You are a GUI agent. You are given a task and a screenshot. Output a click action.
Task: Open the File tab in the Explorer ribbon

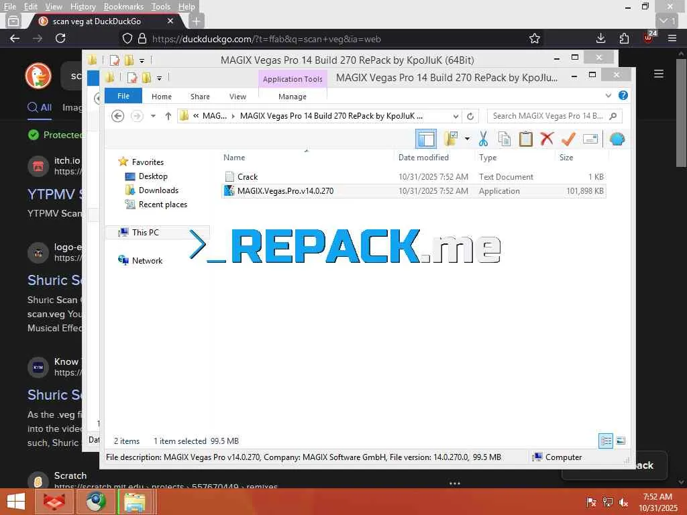[123, 96]
